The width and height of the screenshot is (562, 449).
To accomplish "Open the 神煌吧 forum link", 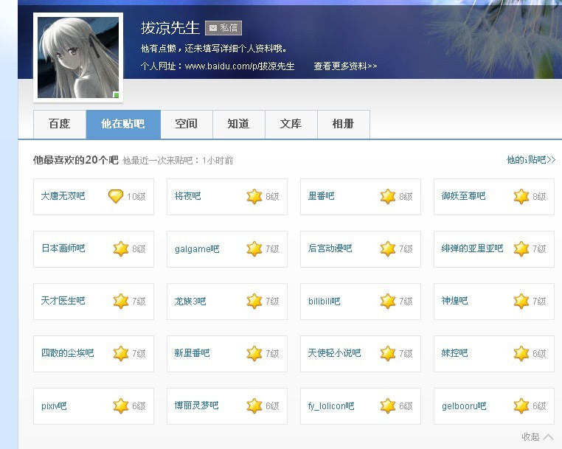I will pos(454,301).
